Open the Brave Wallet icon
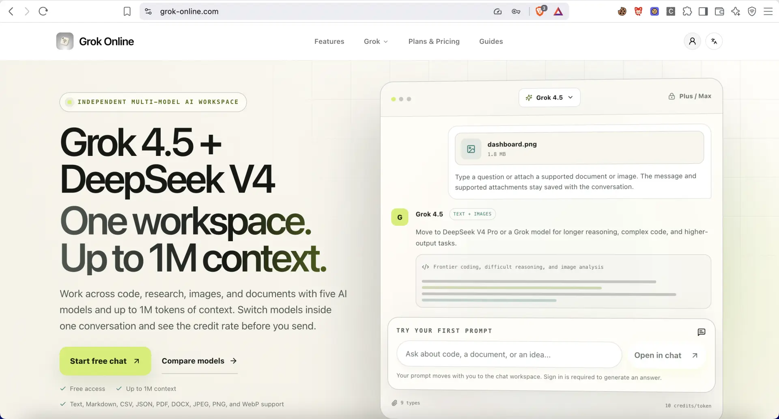The image size is (779, 419). click(719, 11)
